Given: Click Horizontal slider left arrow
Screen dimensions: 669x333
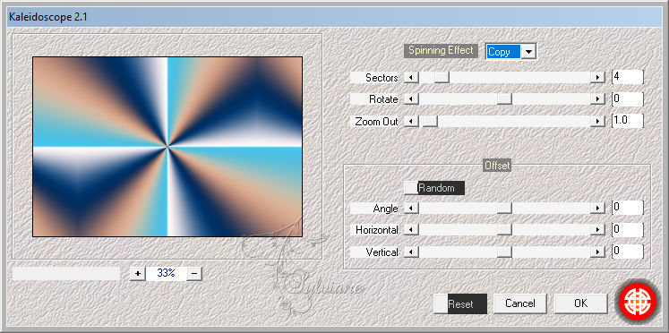Looking at the screenshot, I should click(411, 230).
